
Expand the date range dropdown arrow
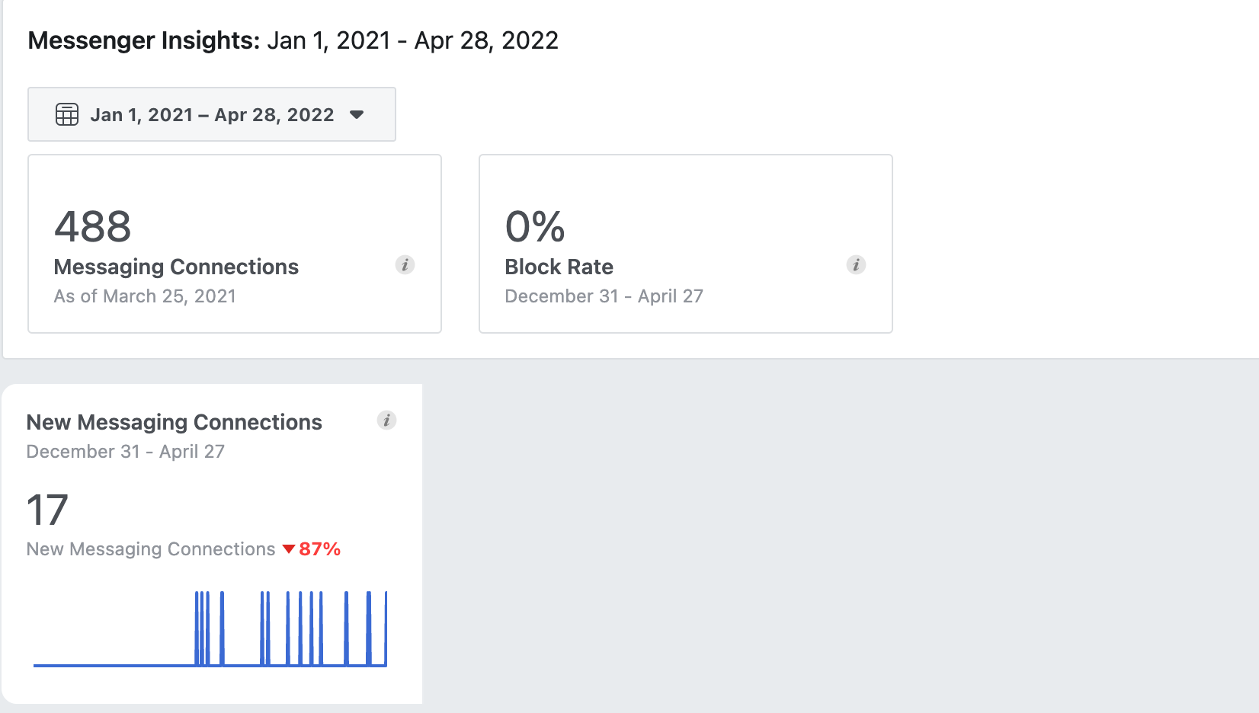click(357, 115)
